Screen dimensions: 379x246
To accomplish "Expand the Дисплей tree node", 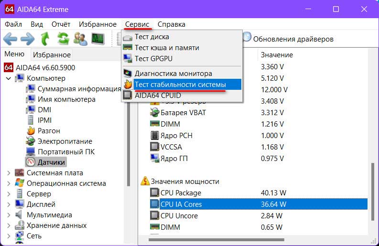I will click(9, 204).
